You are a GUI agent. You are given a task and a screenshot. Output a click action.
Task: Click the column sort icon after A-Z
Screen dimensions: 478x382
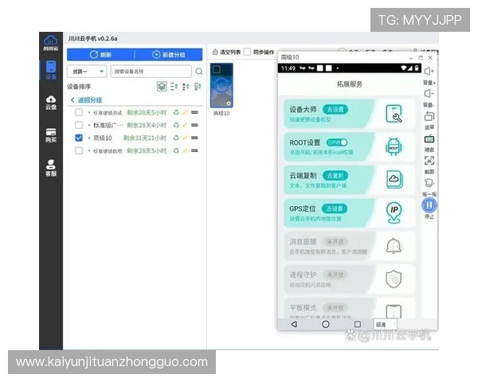198,87
